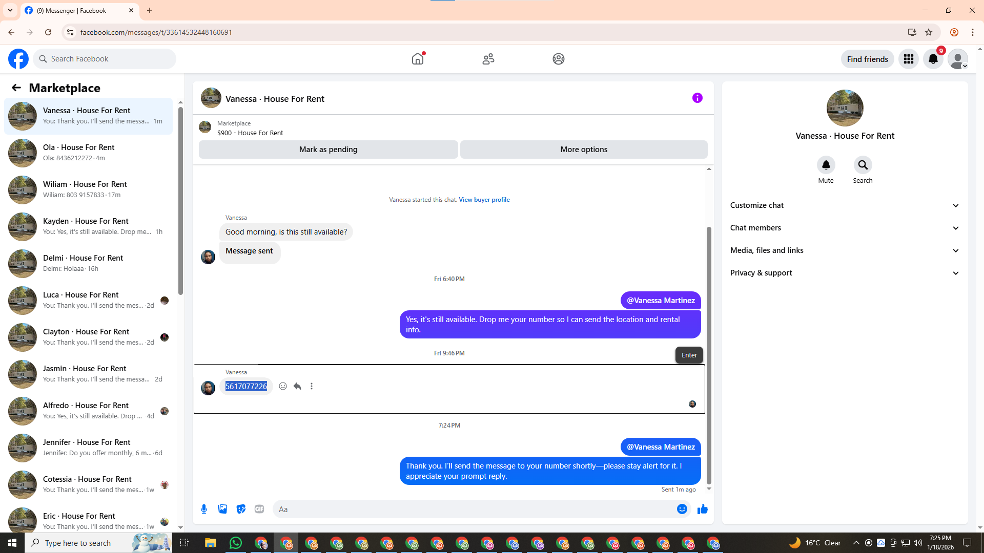Open the sticker picker icon
The width and height of the screenshot is (984, 553).
pos(241,509)
